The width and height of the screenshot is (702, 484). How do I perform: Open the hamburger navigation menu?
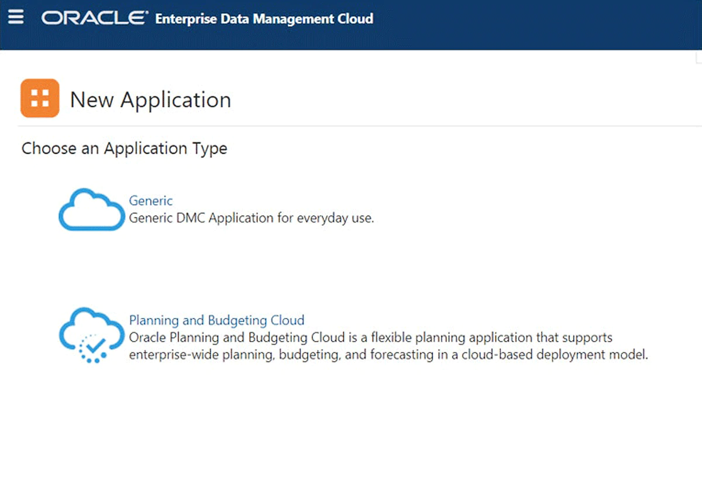[x=16, y=18]
